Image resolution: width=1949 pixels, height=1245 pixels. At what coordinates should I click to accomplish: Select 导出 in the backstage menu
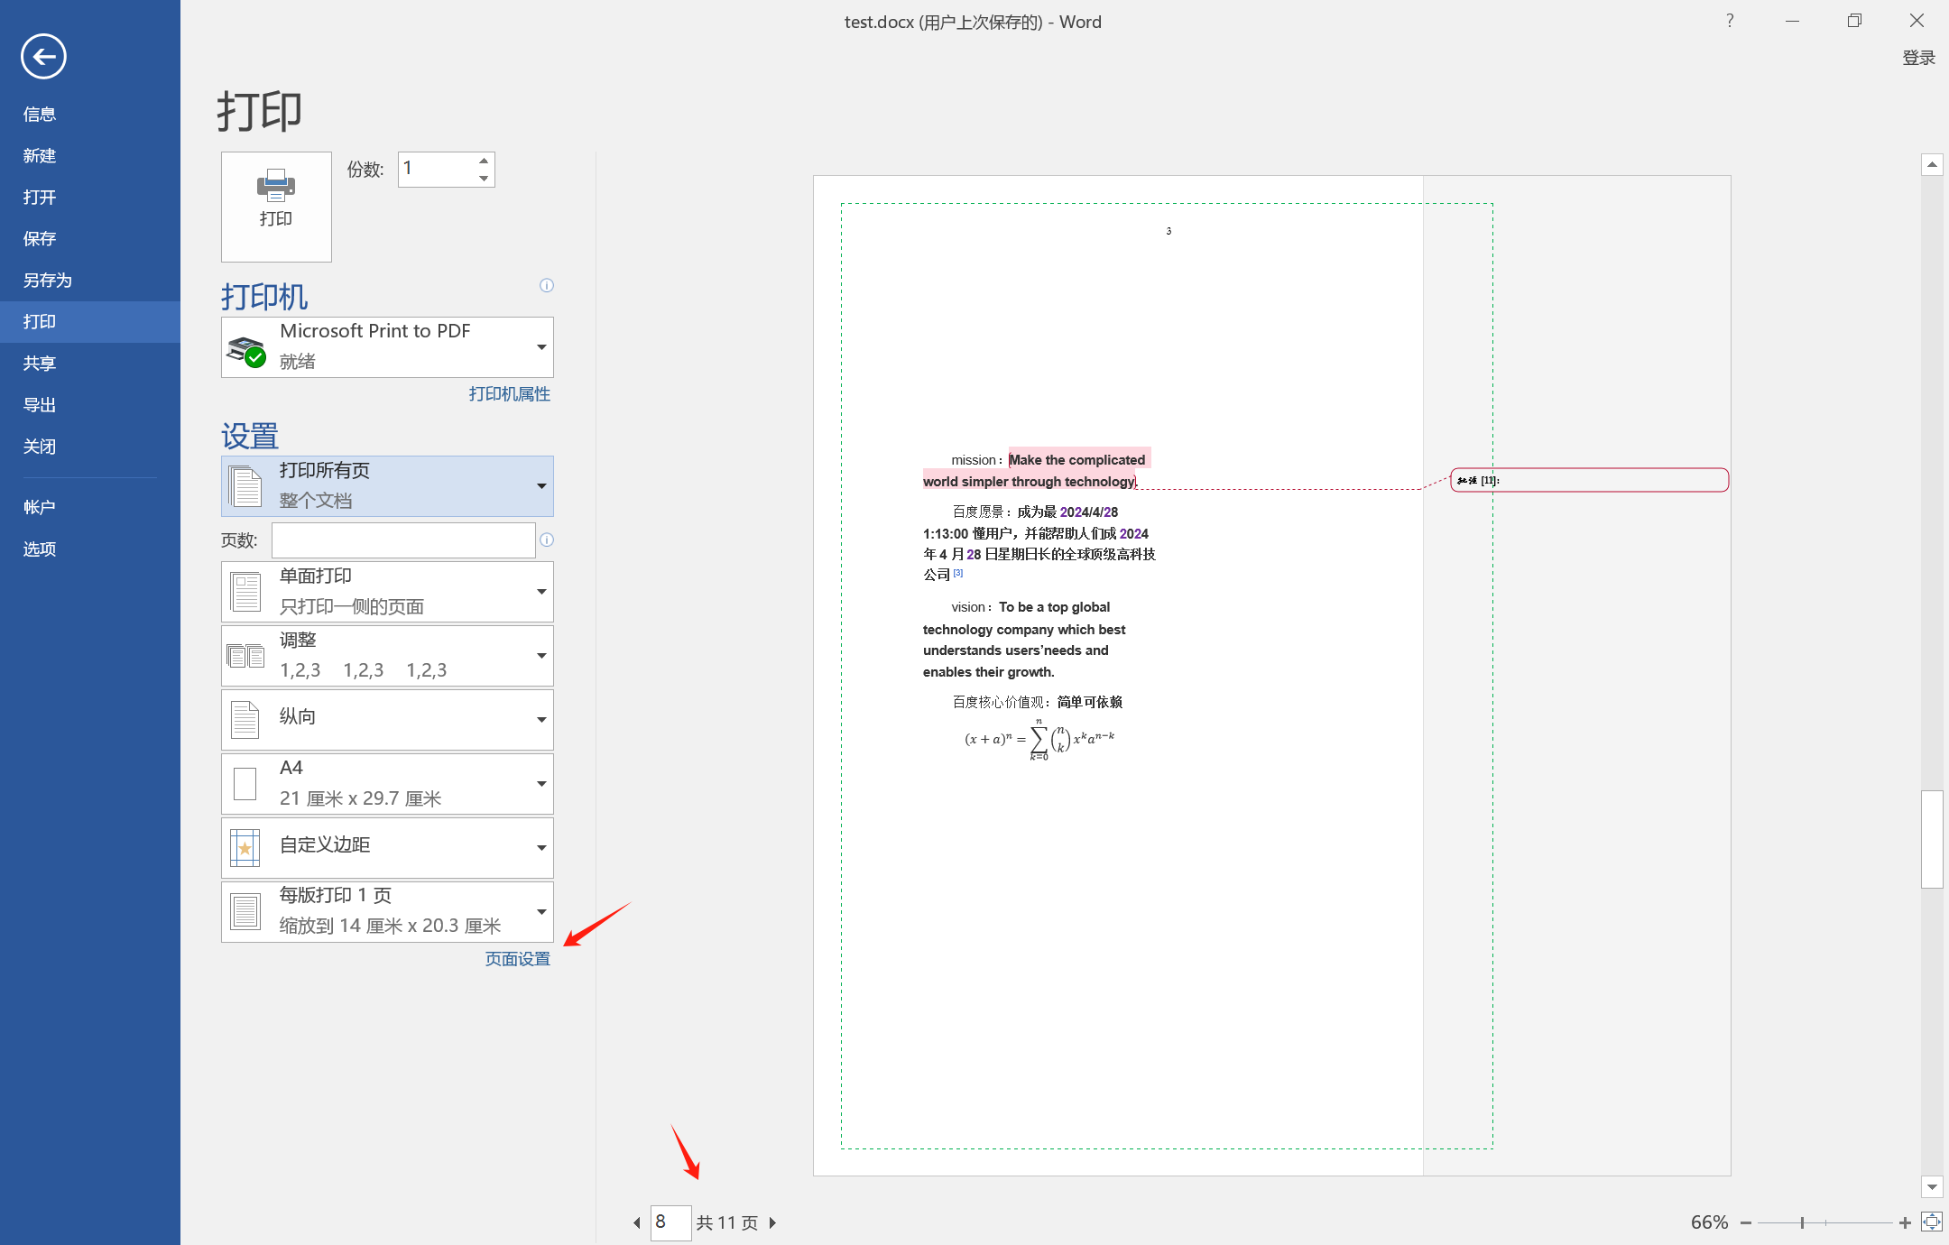point(90,405)
